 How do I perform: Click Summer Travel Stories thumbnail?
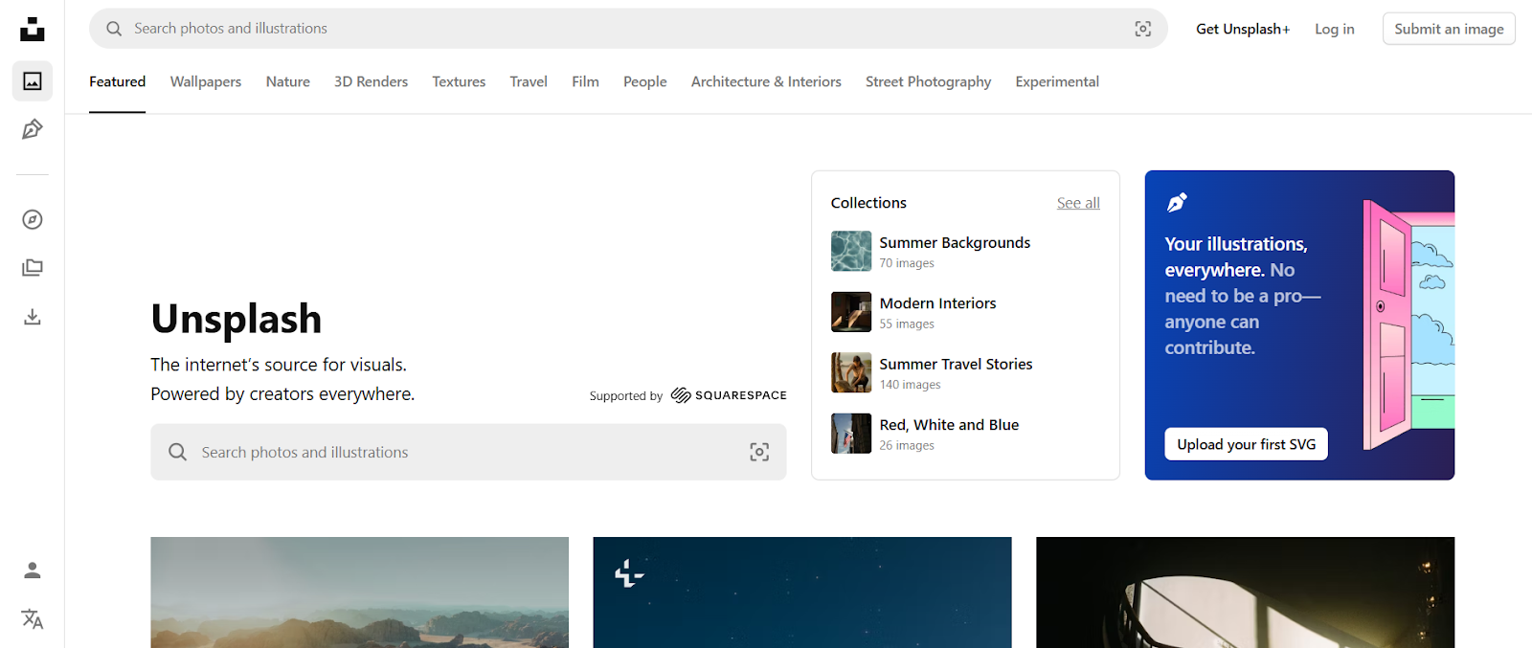(x=851, y=373)
